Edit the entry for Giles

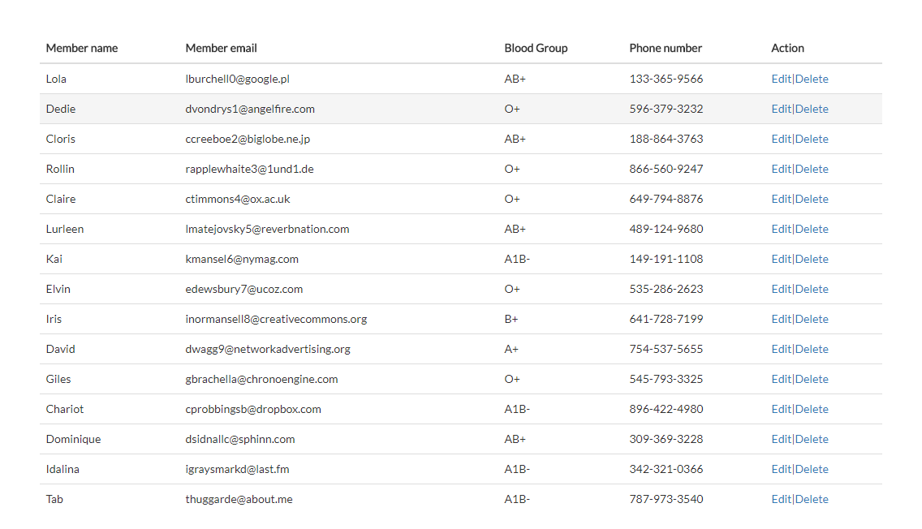coord(781,378)
